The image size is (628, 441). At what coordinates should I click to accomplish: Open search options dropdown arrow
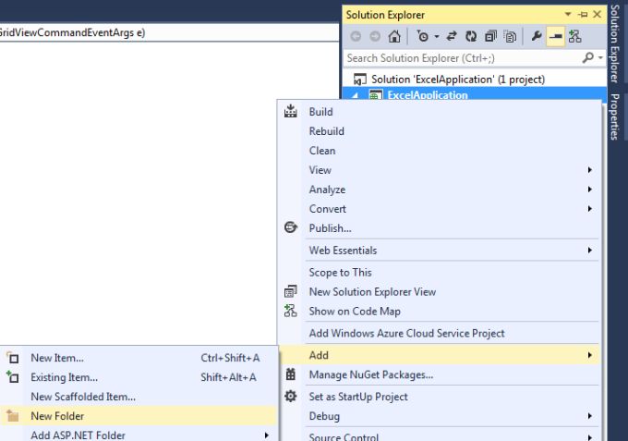[600, 57]
